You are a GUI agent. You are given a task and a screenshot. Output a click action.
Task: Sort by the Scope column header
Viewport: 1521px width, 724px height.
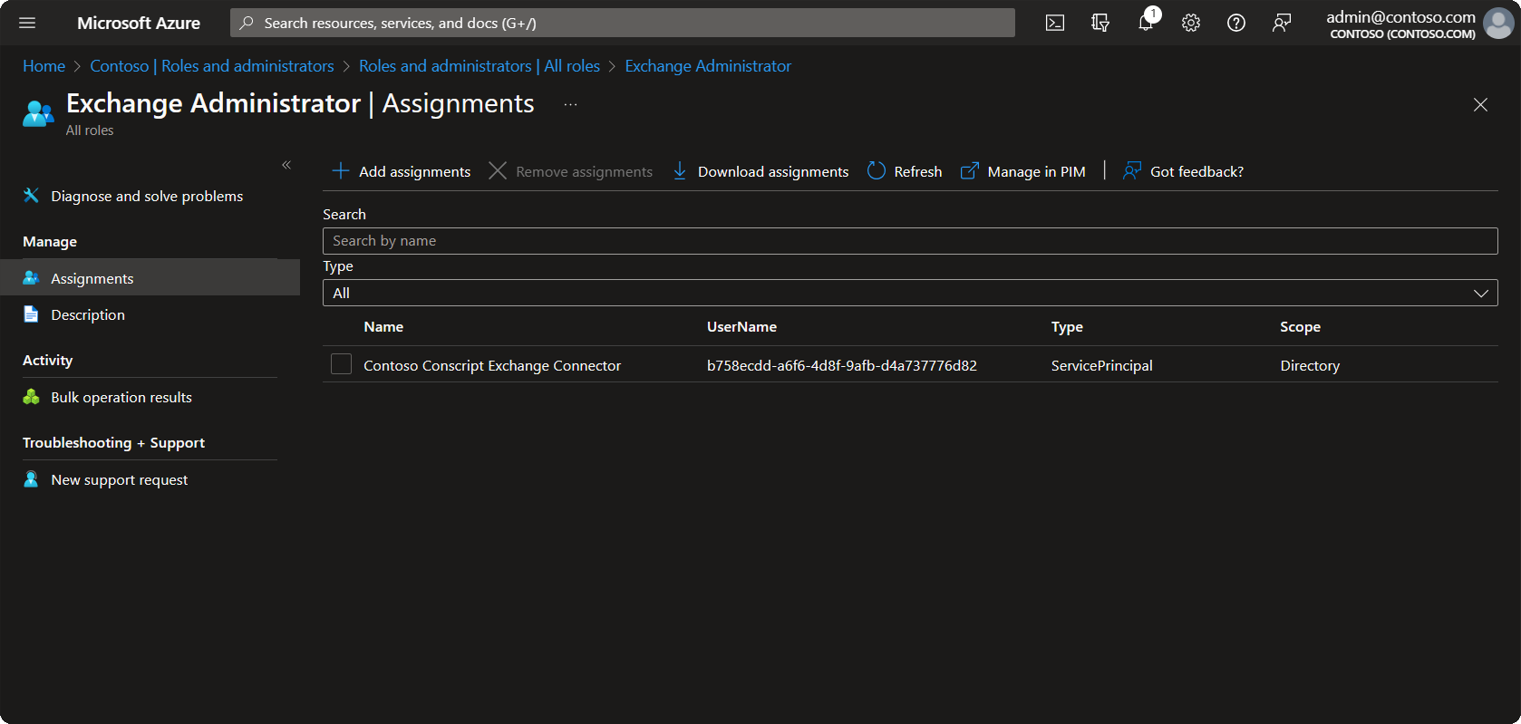click(1300, 326)
